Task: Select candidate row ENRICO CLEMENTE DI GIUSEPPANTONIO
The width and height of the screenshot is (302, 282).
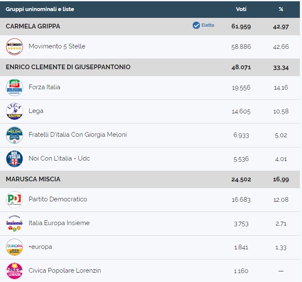Action: tap(150, 68)
